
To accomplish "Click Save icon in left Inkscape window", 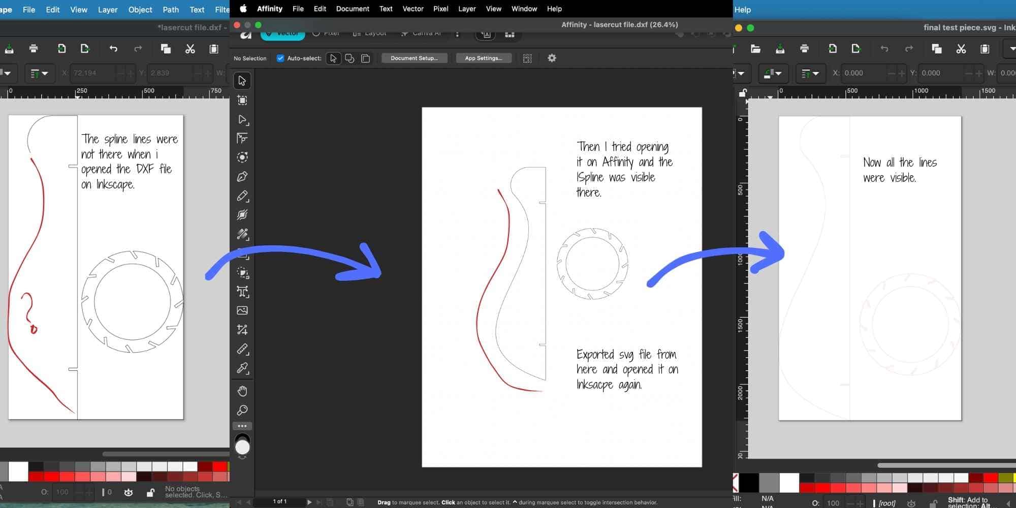I will [x=9, y=49].
